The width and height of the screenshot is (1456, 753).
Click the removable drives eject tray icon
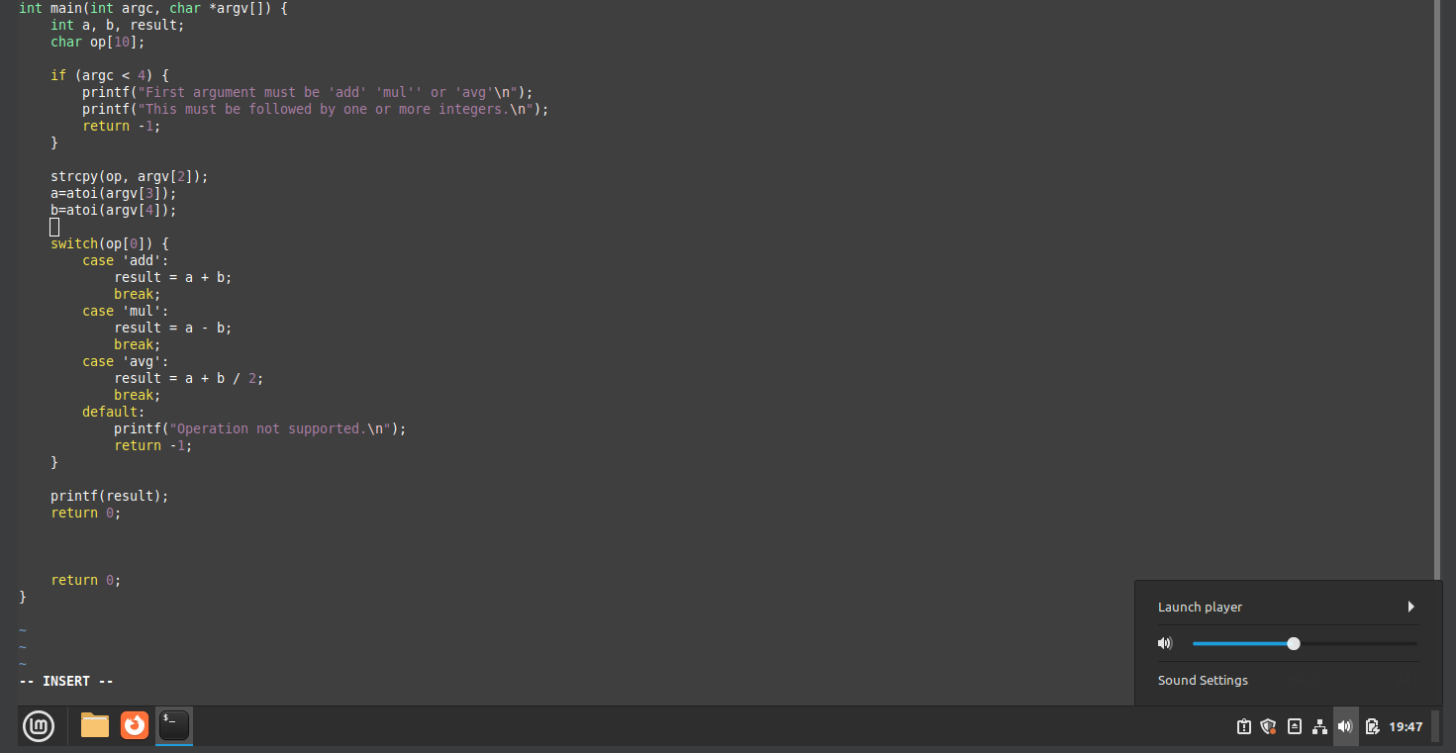(x=1295, y=727)
